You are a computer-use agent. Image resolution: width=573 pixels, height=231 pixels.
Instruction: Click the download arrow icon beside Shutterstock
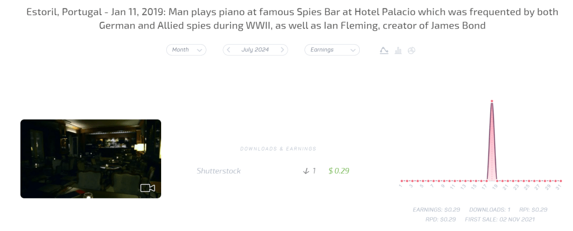[306, 171]
